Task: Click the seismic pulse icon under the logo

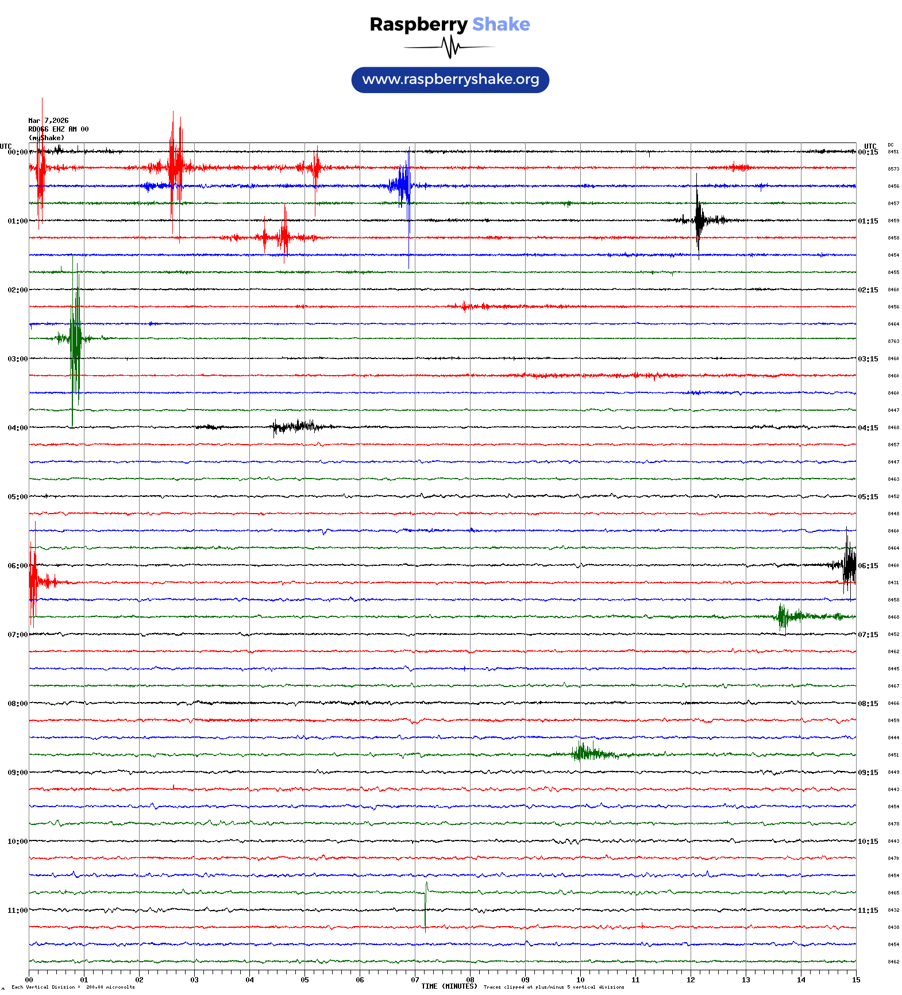Action: (x=450, y=47)
